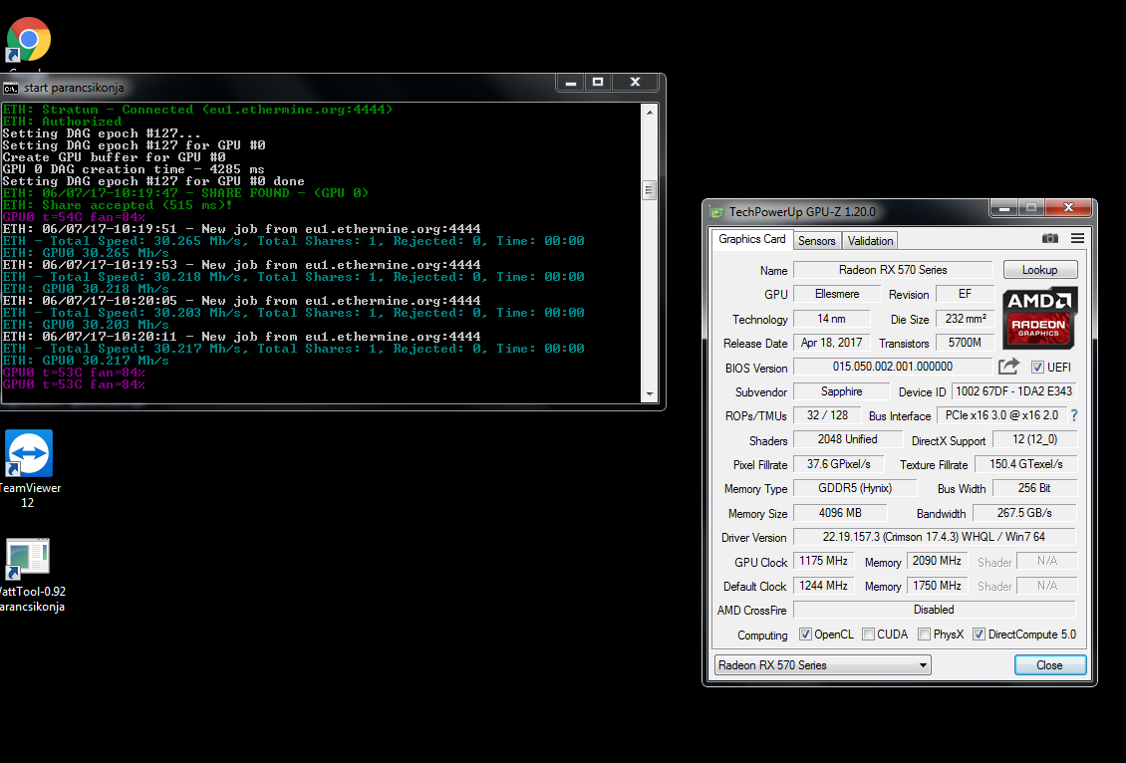Click the Pixel Fillrate field 37.6 GPixel/s
Image resolution: width=1126 pixels, height=763 pixels.
coord(838,464)
